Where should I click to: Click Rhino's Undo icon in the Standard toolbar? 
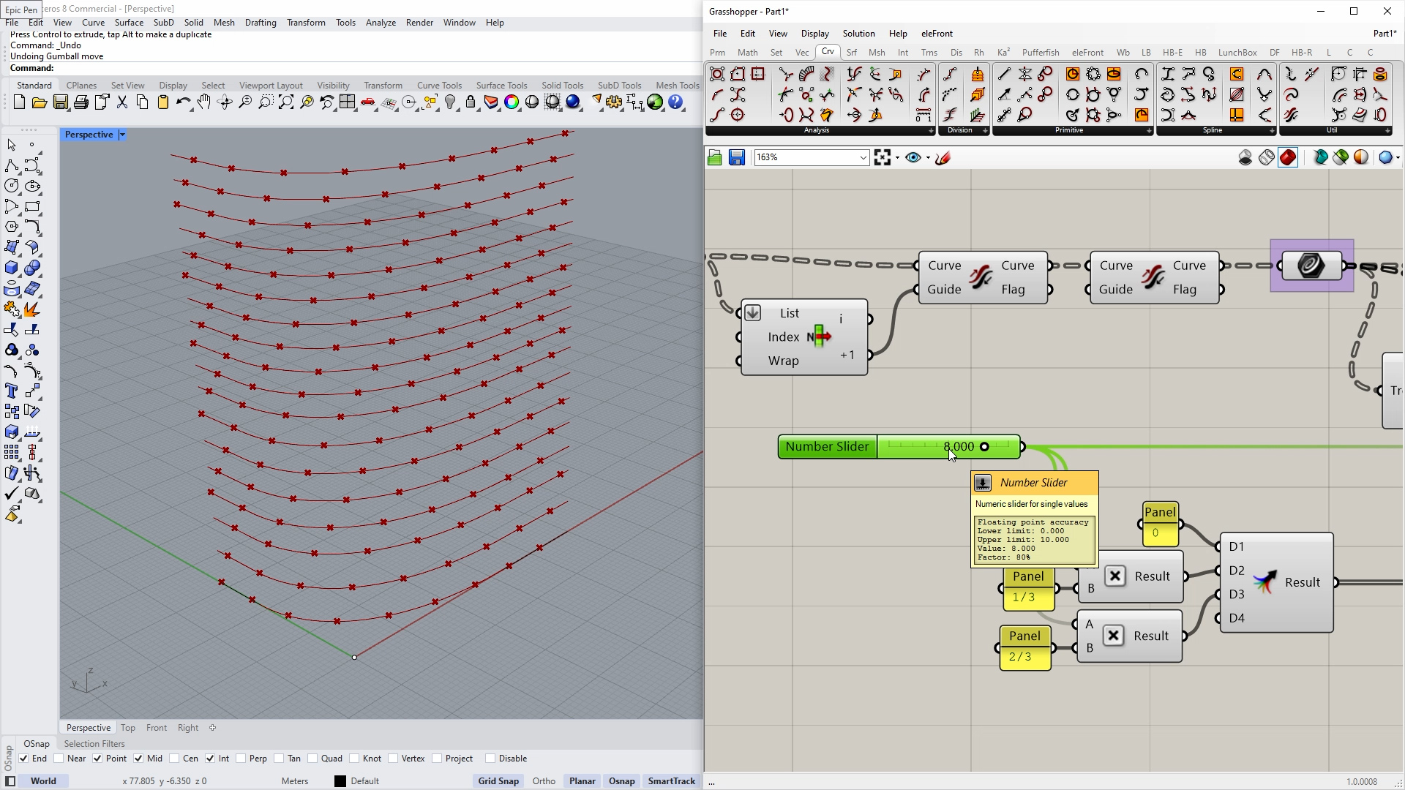(183, 102)
